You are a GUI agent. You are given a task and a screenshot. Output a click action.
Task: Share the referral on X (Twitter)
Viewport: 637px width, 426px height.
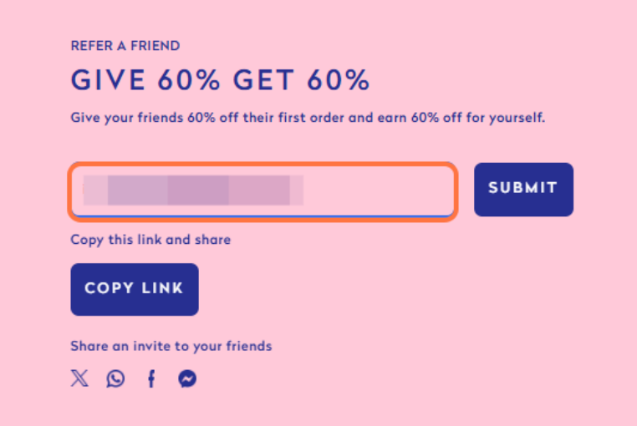[79, 378]
